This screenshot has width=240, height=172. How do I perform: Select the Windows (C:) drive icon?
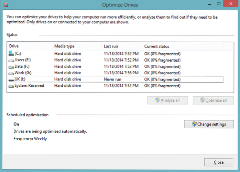(x=11, y=53)
